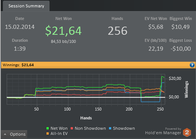Expand the Options panel
196x139 pixels.
tap(14, 134)
